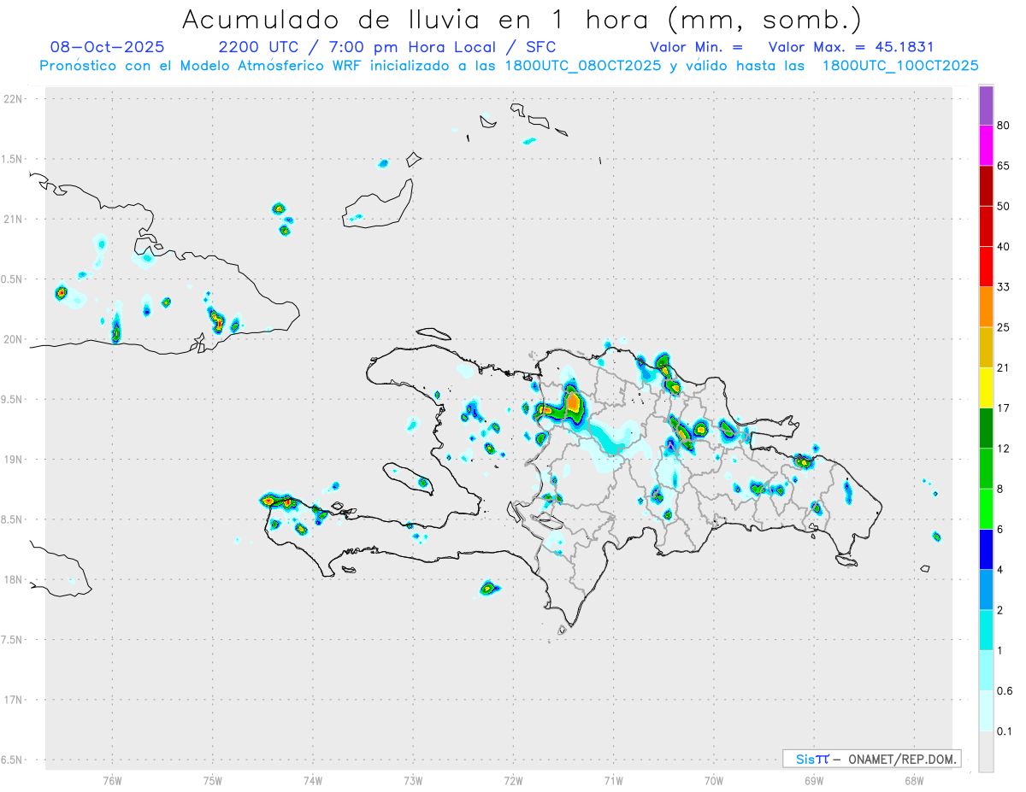Select the magenta swatch between 65 and 80

[986, 145]
